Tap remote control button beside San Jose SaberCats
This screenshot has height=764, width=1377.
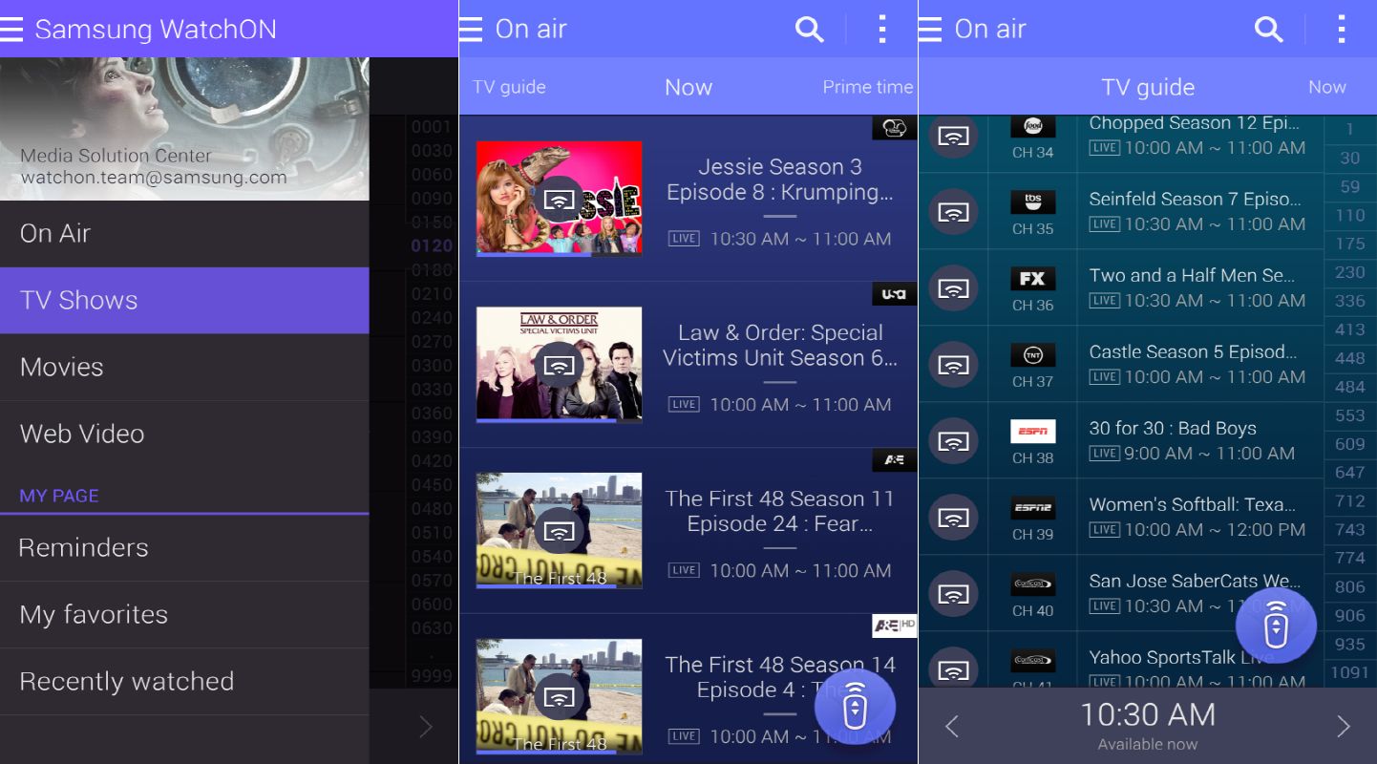pos(1276,626)
